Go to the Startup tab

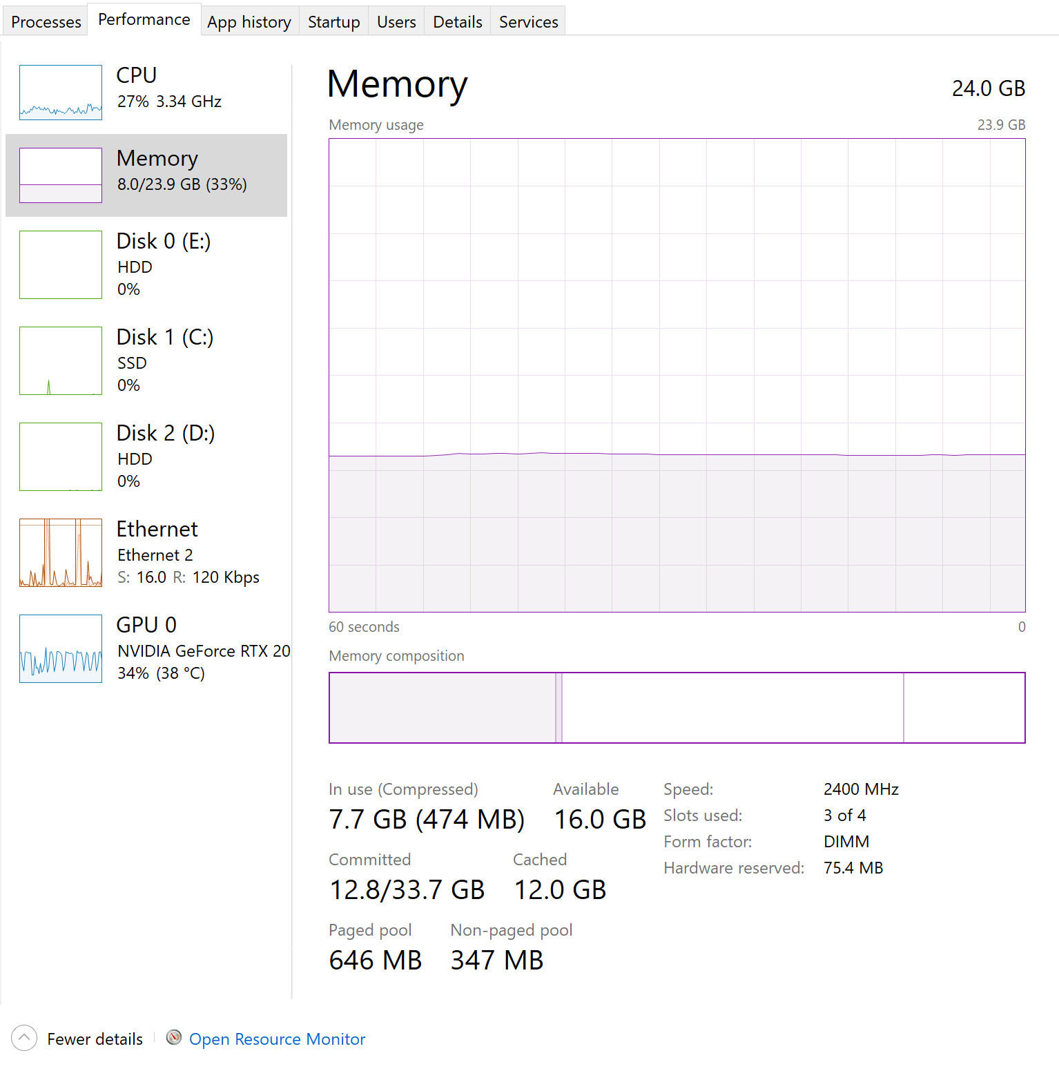334,22
